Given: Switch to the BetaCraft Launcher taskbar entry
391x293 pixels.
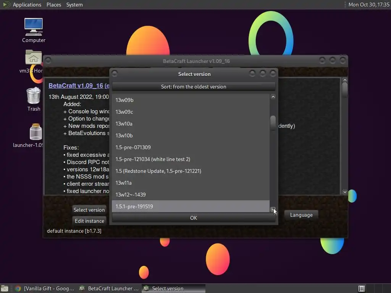Looking at the screenshot, I should tap(109, 288).
